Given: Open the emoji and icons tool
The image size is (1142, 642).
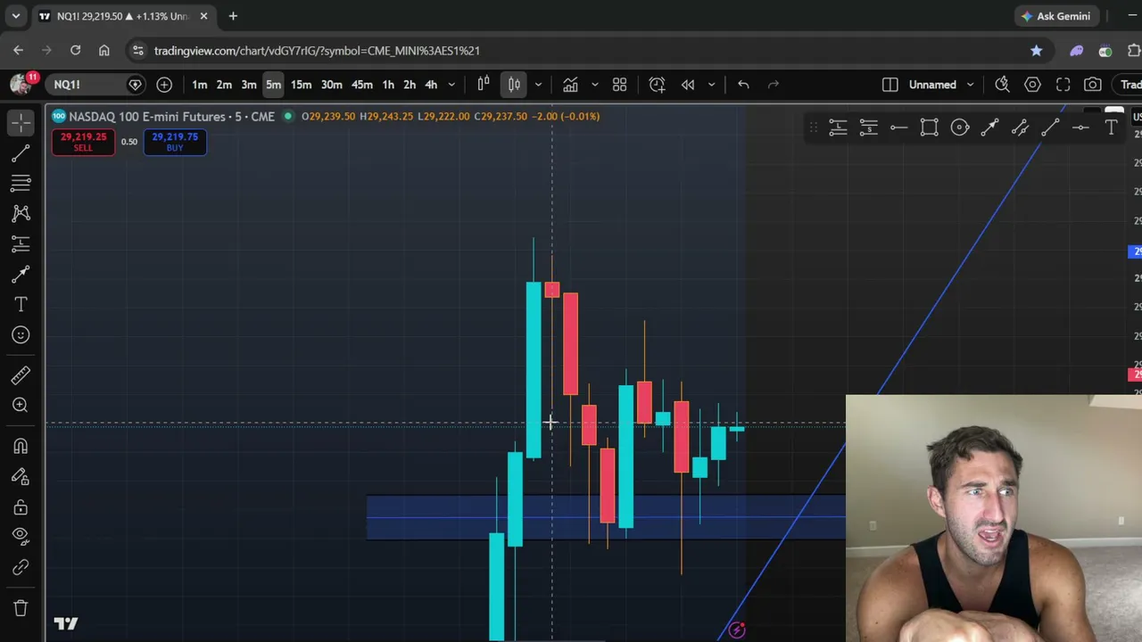Looking at the screenshot, I should (21, 334).
